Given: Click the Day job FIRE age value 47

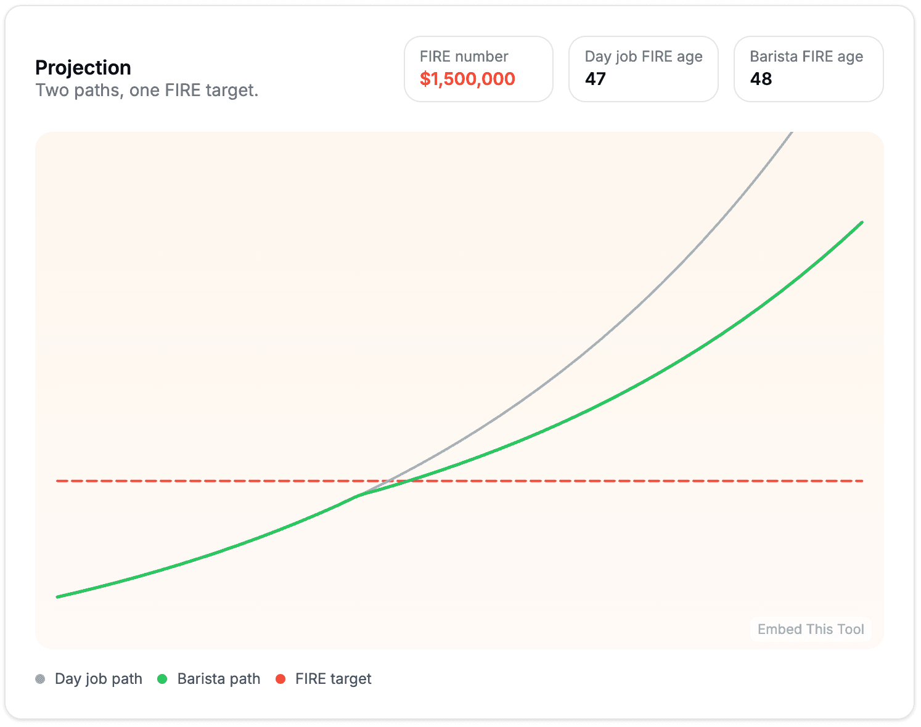Looking at the screenshot, I should (x=596, y=79).
